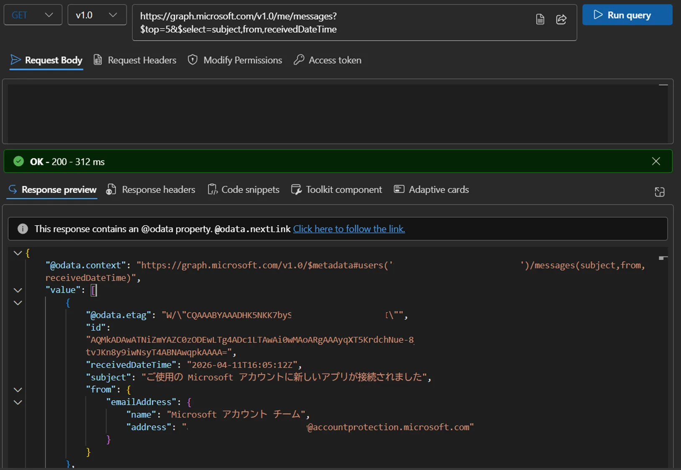Dismiss the OK 200 status message
The height and width of the screenshot is (470, 681).
[656, 161]
